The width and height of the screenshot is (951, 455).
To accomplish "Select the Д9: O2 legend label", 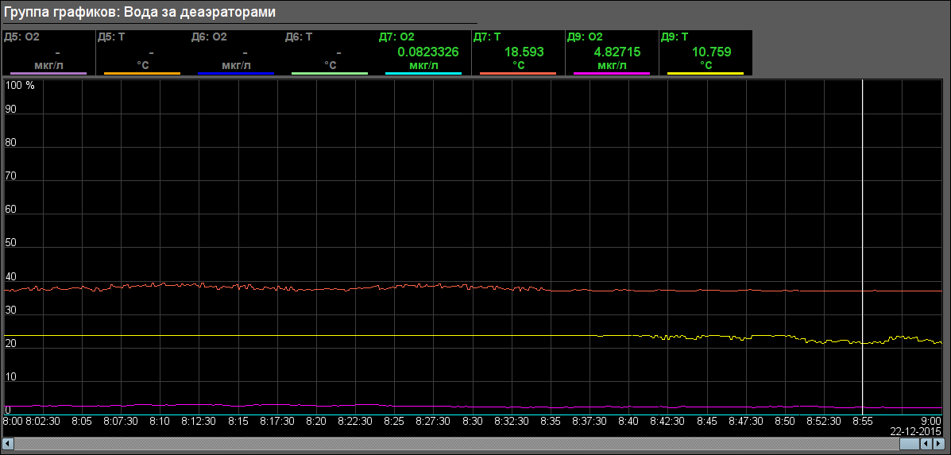I will (585, 37).
